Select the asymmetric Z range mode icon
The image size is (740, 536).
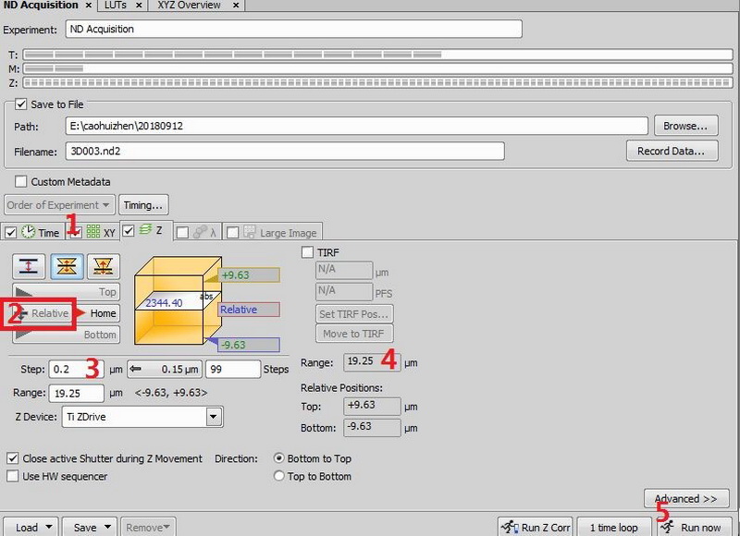[104, 266]
